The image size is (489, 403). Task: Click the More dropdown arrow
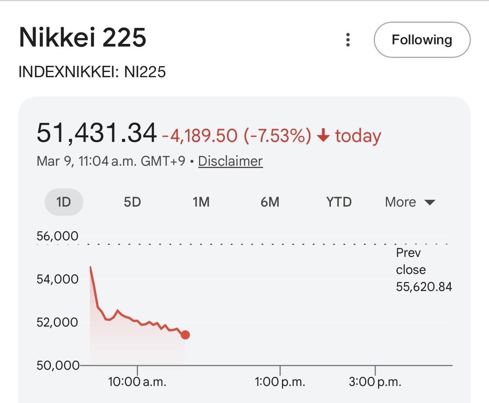[x=430, y=202]
